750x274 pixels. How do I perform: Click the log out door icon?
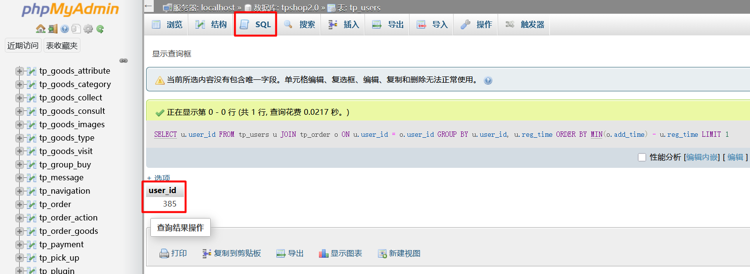coord(53,29)
